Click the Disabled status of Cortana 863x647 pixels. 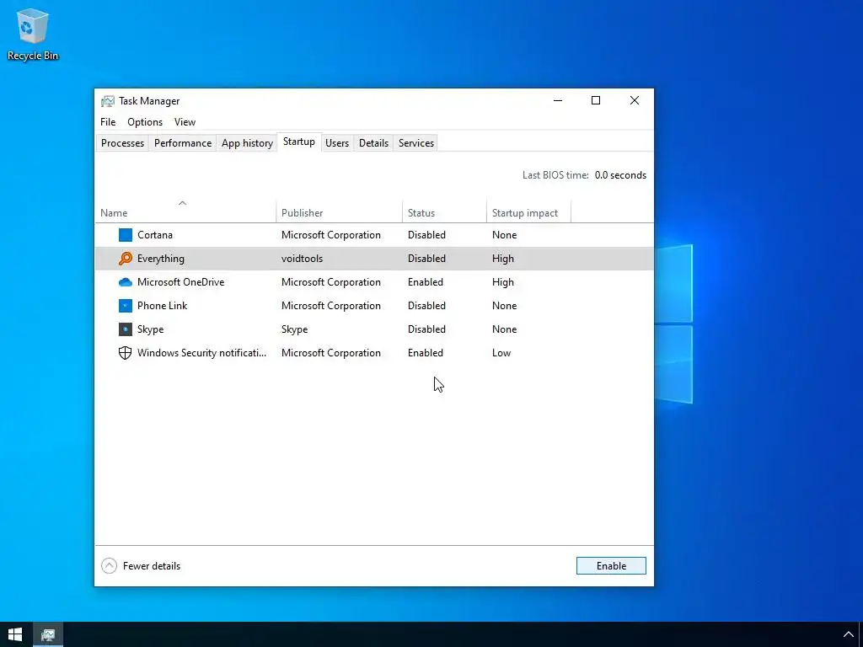coord(426,235)
